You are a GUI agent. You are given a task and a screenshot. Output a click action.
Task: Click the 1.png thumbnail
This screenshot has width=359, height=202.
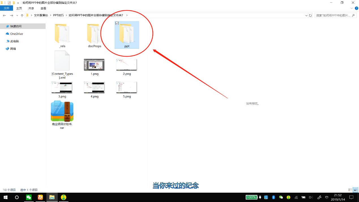[x=94, y=65]
